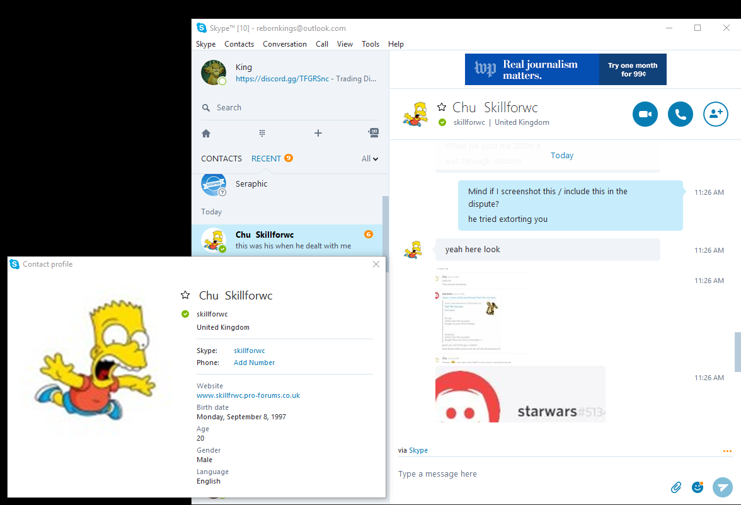Click the Real journalism matters ad banner
741x505 pixels.
tap(532, 69)
